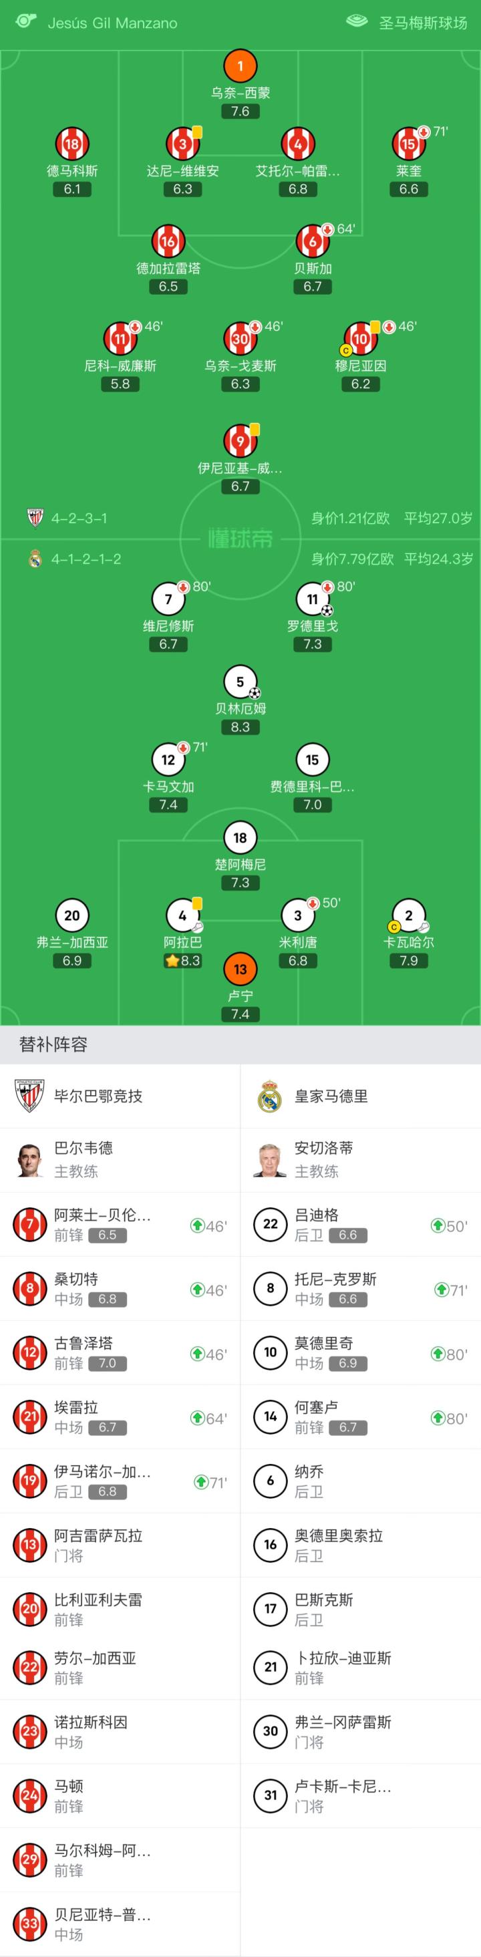View coach 安切洛蒂 profile photo
This screenshot has height=1957, width=481.
pos(270,1159)
